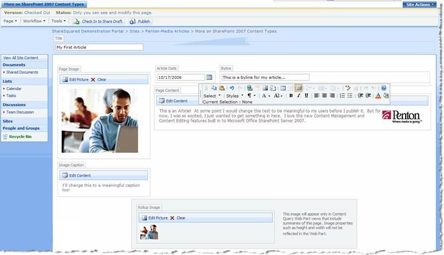The image size is (444, 255).
Task: Insert hyperlink using the globe icon
Action: 250,88
